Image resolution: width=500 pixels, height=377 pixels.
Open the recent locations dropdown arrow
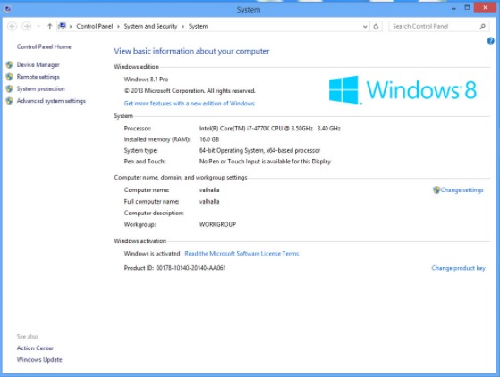click(38, 27)
